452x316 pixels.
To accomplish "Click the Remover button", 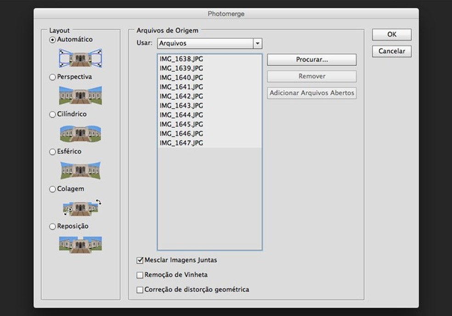I will point(311,76).
